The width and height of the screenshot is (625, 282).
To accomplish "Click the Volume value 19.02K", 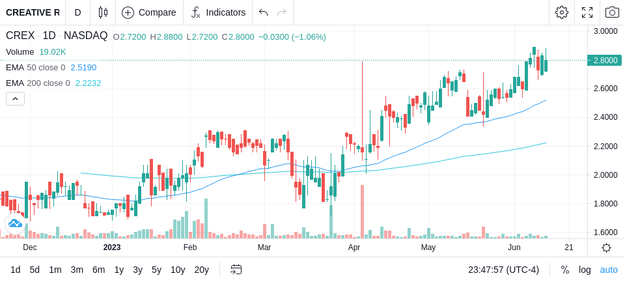I will click(53, 52).
